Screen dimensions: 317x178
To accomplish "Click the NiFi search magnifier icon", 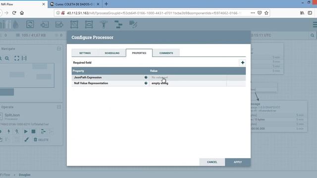I will pos(313,35).
